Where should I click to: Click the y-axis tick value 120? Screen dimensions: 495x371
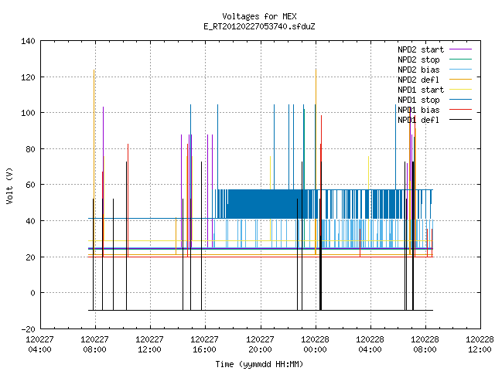coord(28,77)
